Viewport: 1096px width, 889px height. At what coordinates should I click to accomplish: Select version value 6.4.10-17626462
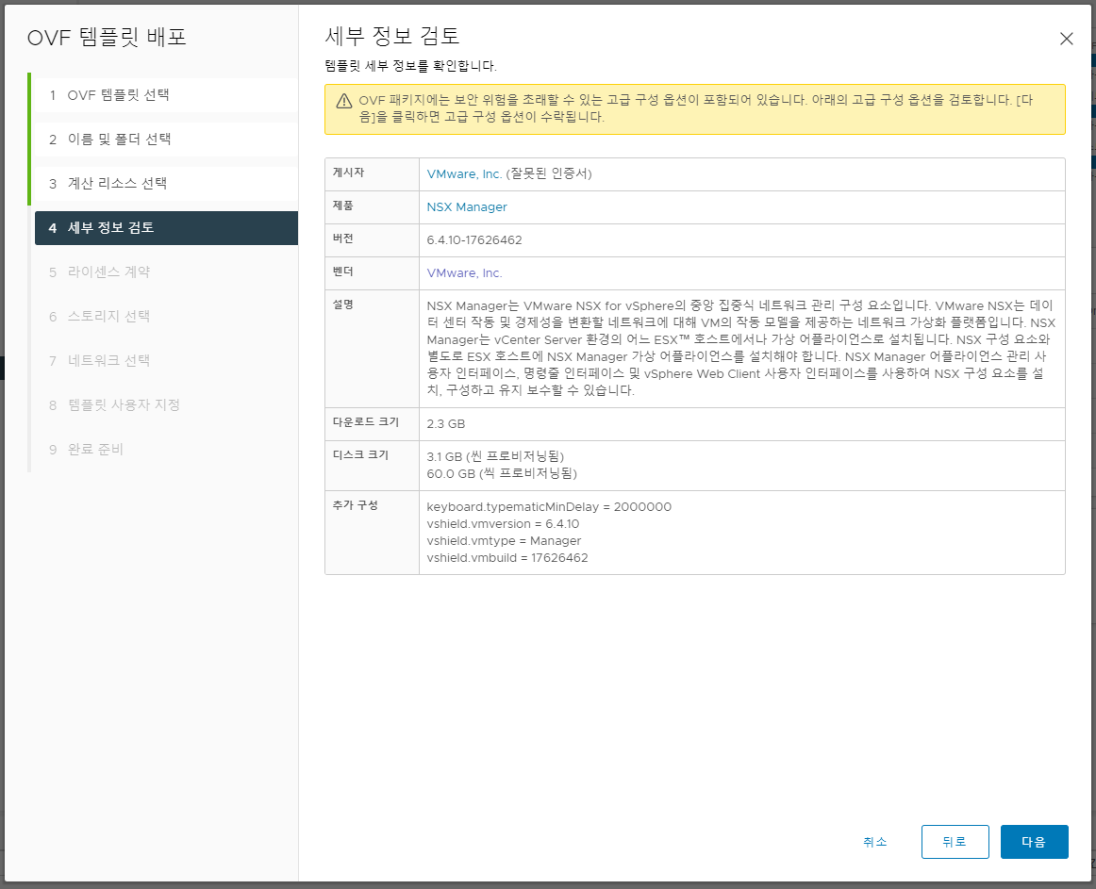coord(474,240)
